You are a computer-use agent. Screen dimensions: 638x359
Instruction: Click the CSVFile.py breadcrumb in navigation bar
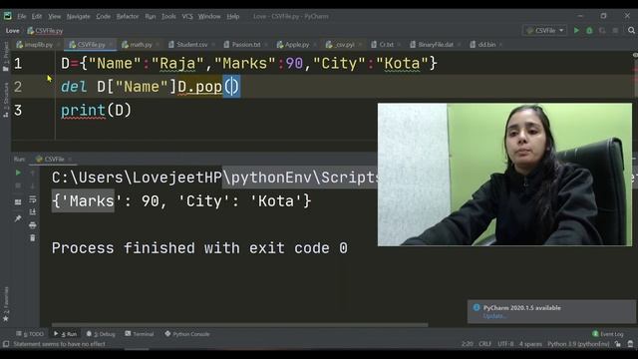click(x=45, y=31)
